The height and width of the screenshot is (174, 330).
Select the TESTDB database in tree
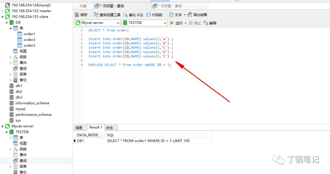click(22, 132)
